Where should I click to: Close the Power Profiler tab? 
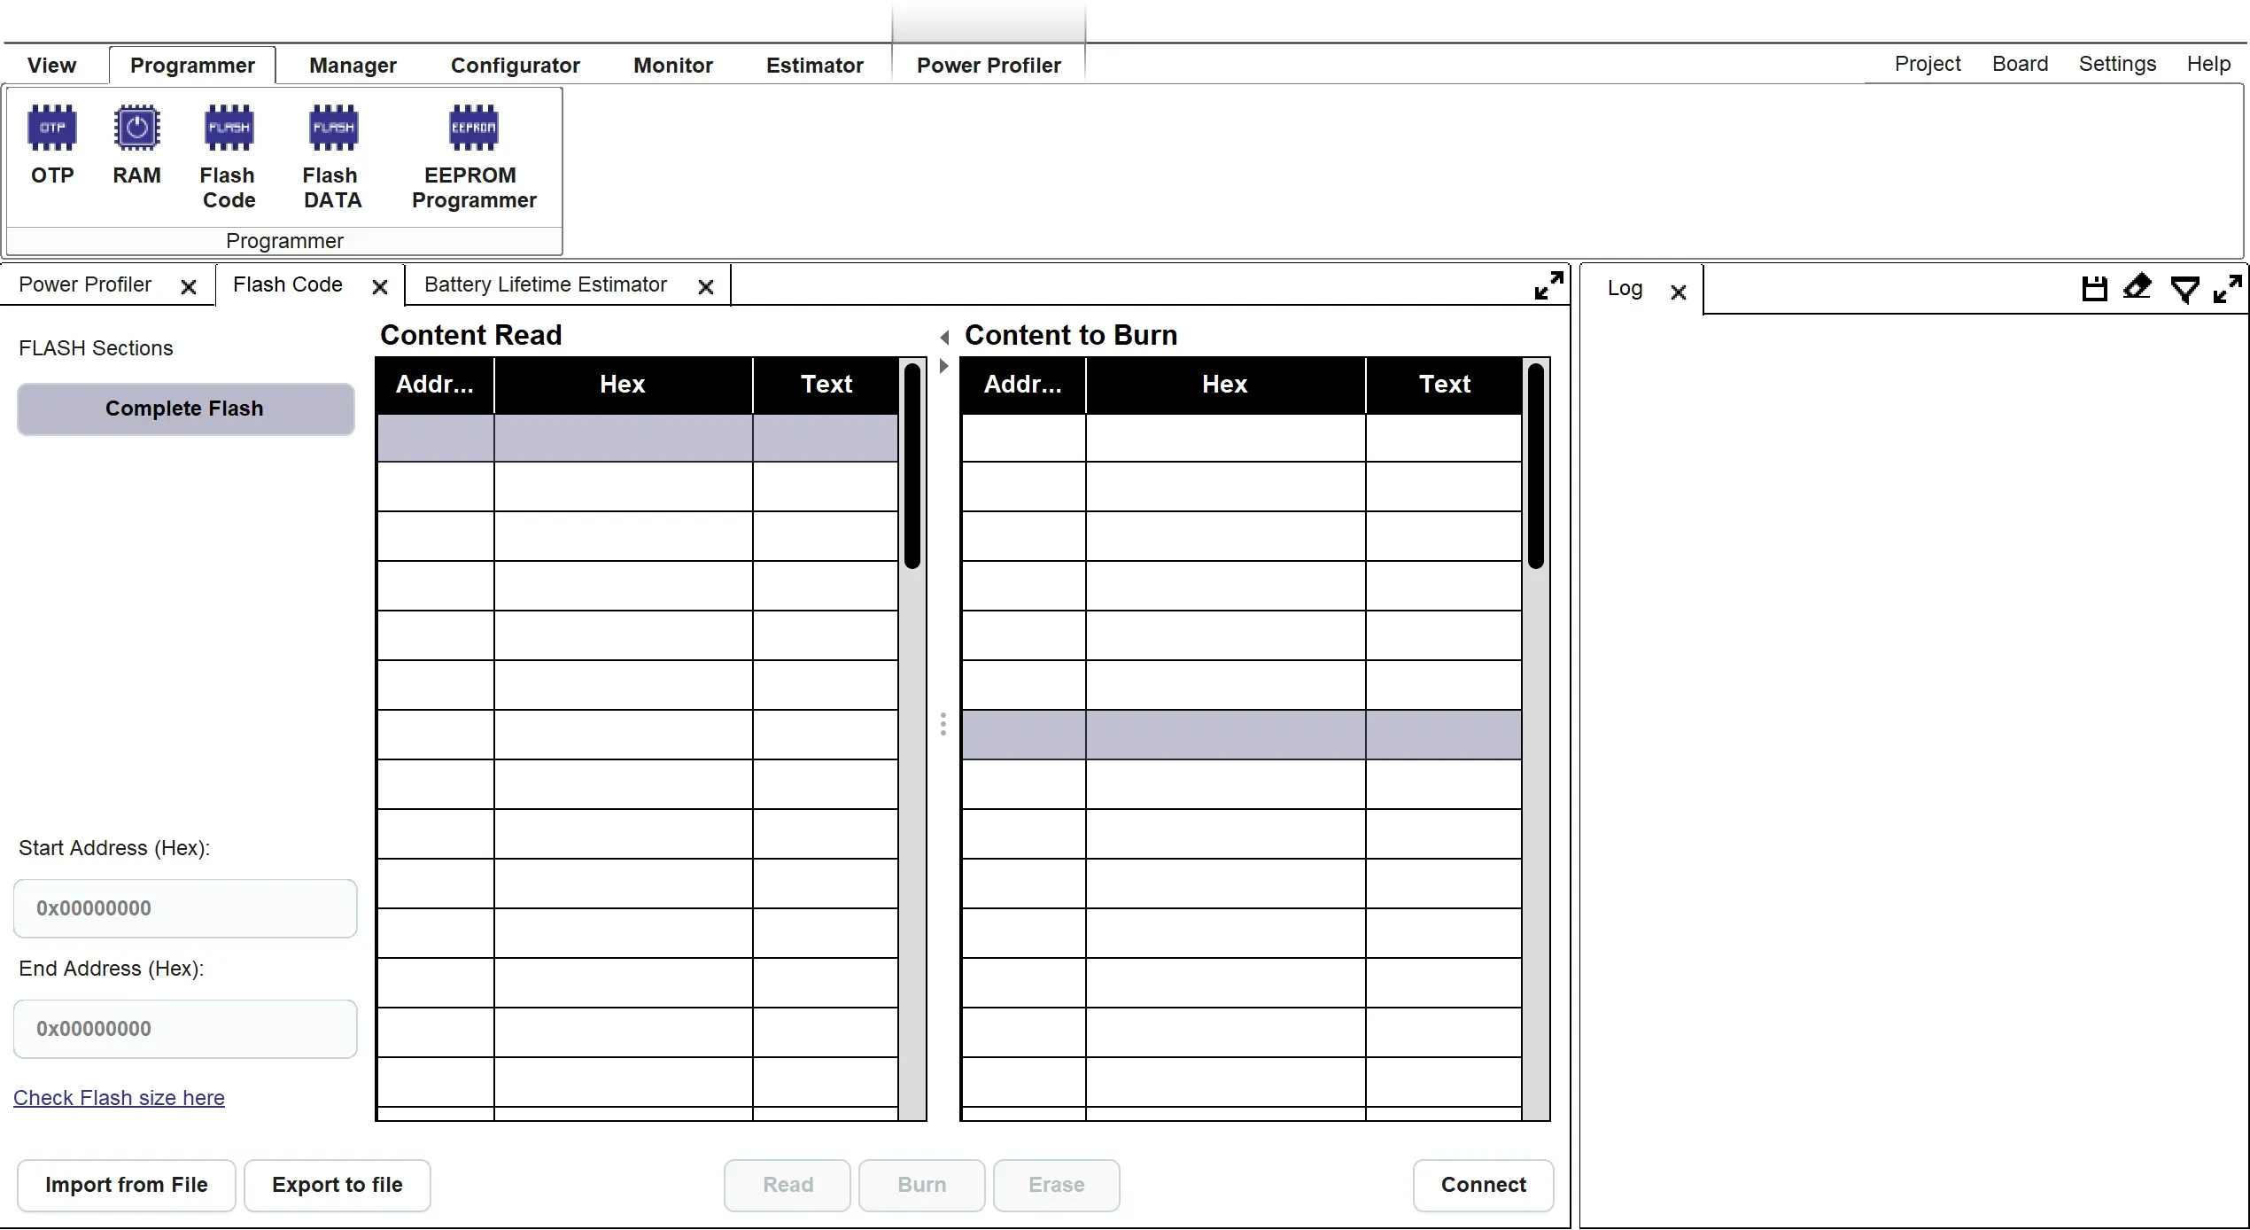(x=188, y=287)
